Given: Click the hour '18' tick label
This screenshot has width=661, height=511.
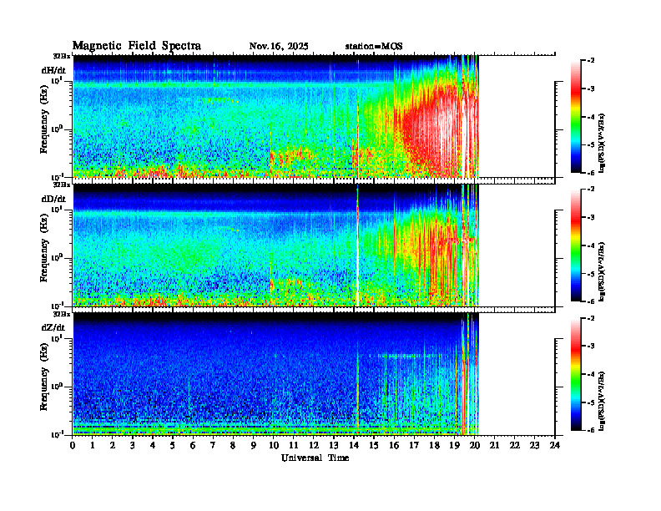Looking at the screenshot, I should click(434, 446).
